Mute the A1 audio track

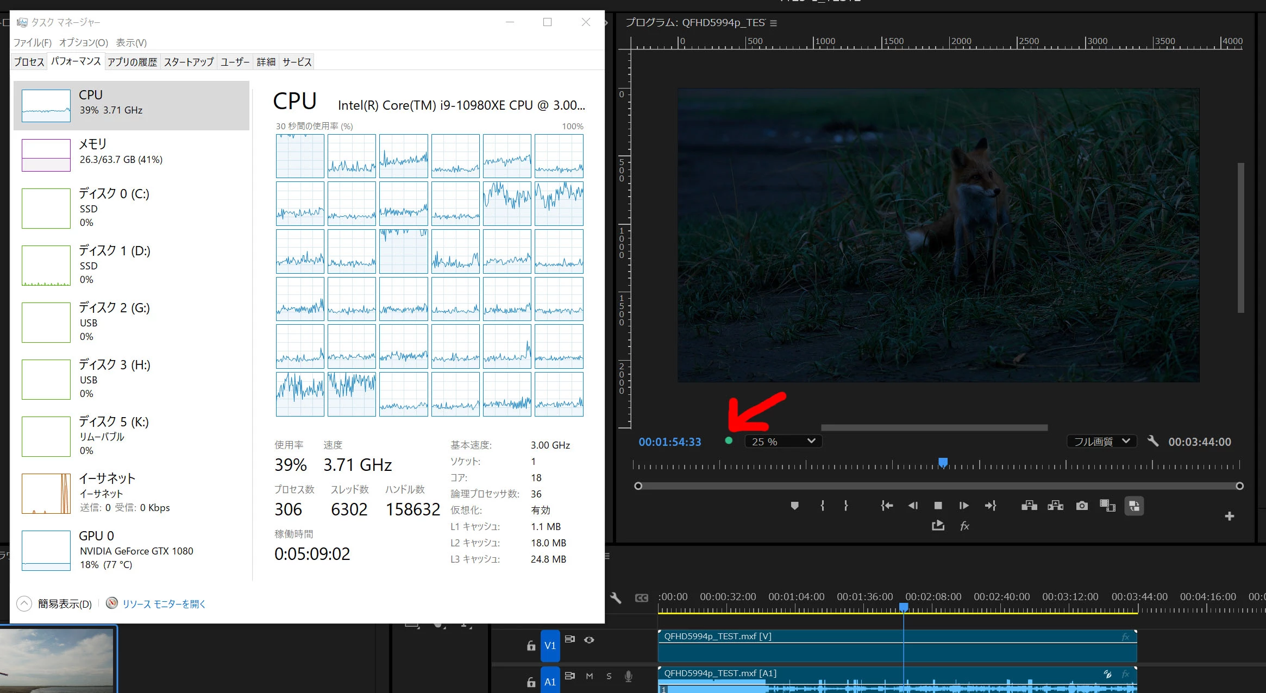pos(590,676)
